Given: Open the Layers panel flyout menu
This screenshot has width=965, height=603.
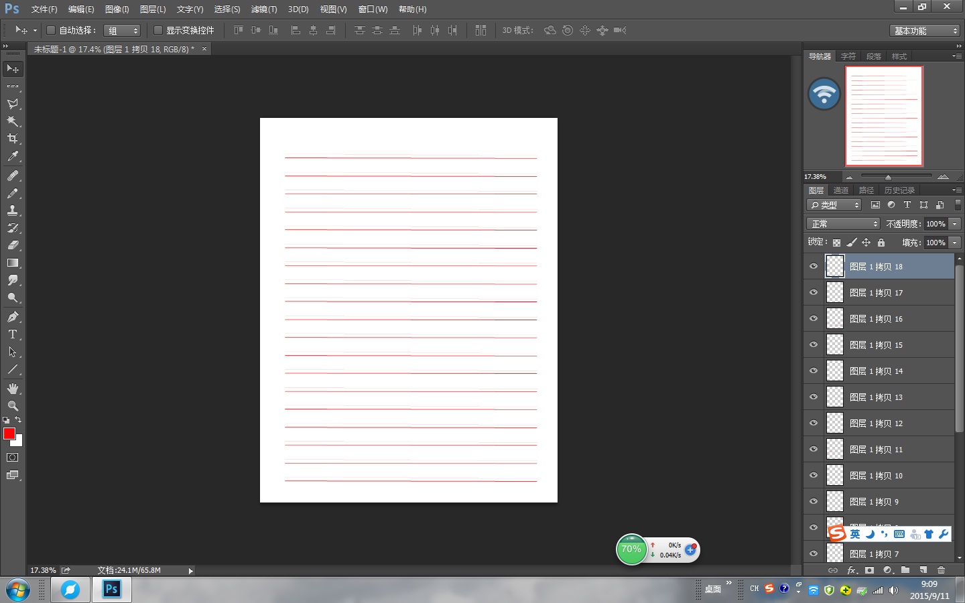Looking at the screenshot, I should [957, 190].
